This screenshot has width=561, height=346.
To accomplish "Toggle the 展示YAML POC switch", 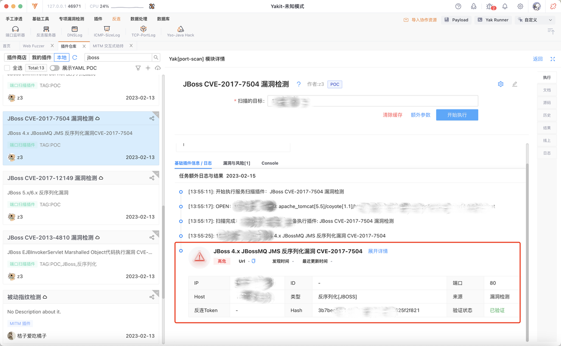I will pyautogui.click(x=54, y=68).
